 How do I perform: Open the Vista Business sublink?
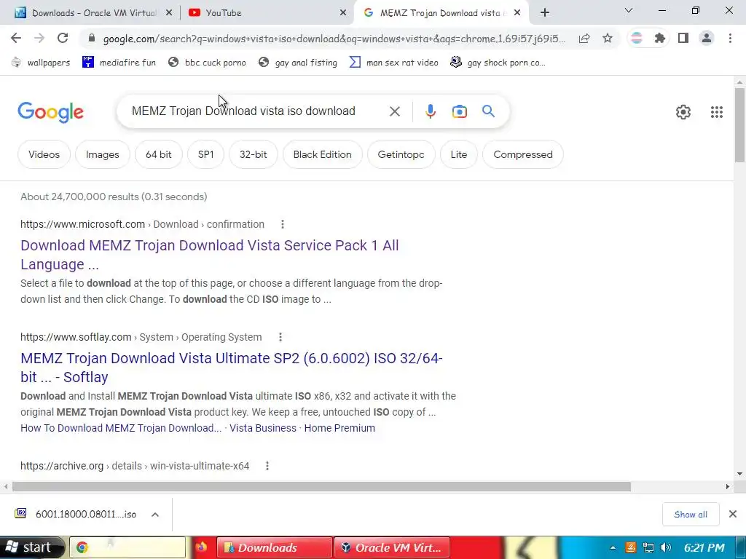pyautogui.click(x=262, y=428)
